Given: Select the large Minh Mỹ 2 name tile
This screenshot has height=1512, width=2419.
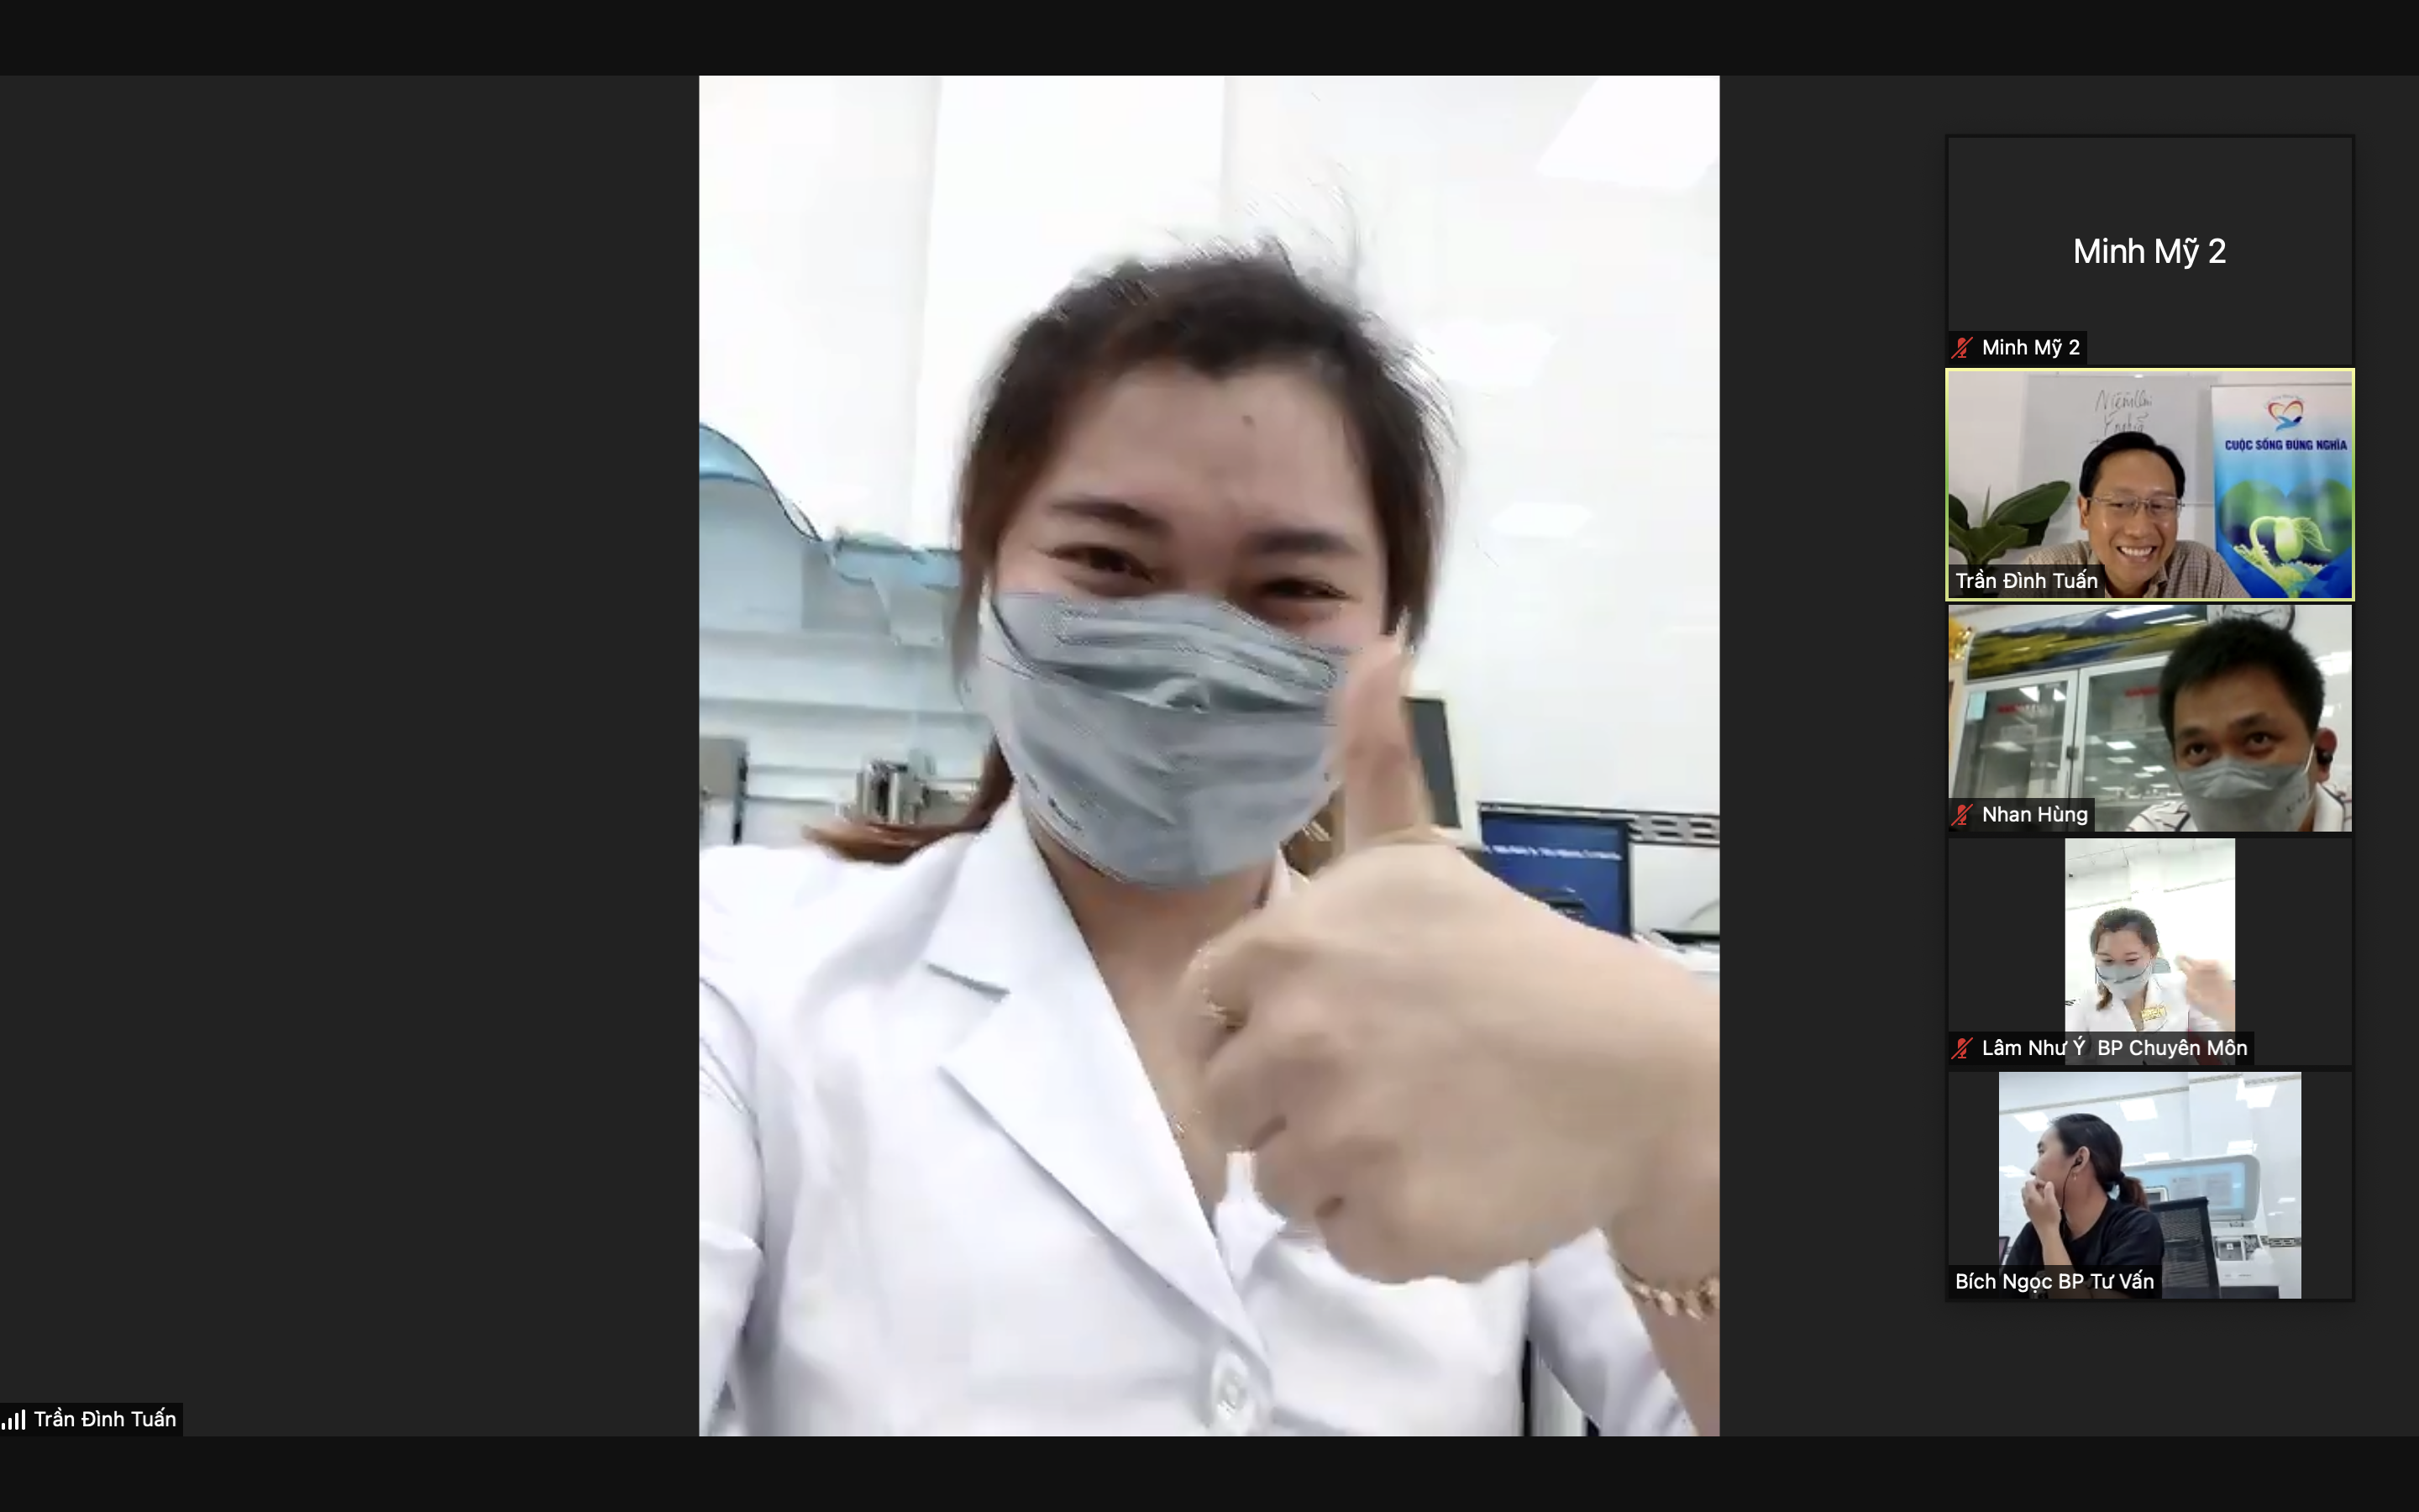Looking at the screenshot, I should click(2149, 250).
